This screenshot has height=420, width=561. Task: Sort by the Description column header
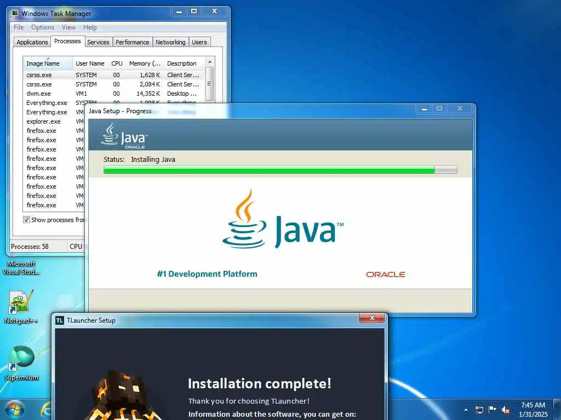185,63
